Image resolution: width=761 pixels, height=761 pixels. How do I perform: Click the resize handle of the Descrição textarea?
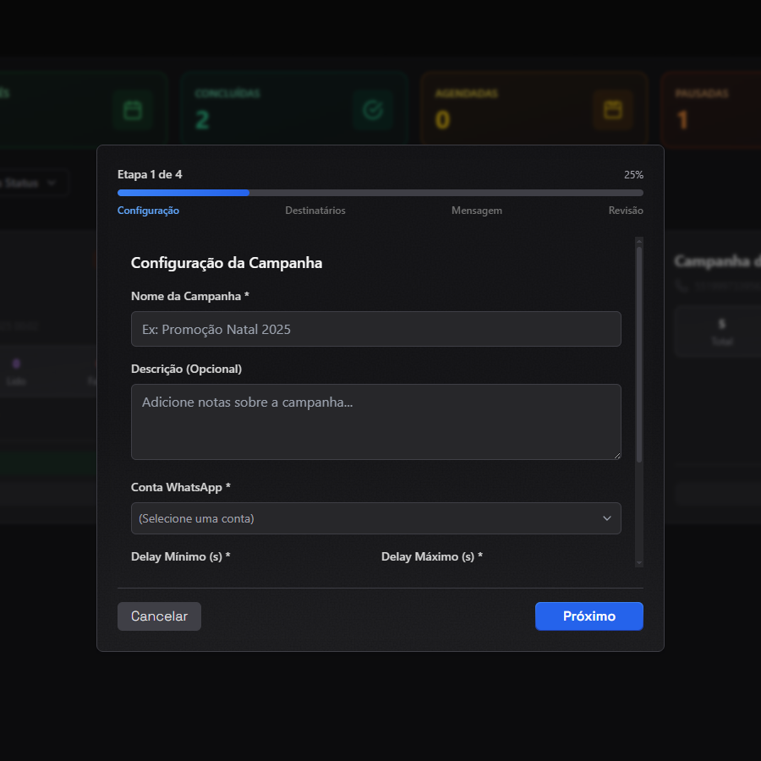coord(616,455)
